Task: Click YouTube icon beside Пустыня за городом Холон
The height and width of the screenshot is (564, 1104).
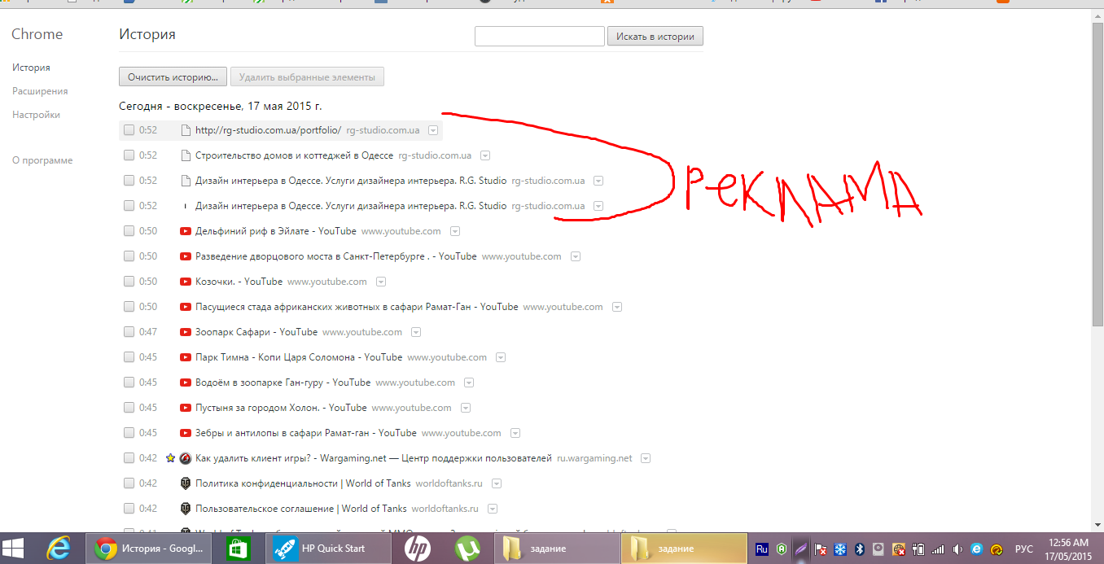Action: [186, 408]
